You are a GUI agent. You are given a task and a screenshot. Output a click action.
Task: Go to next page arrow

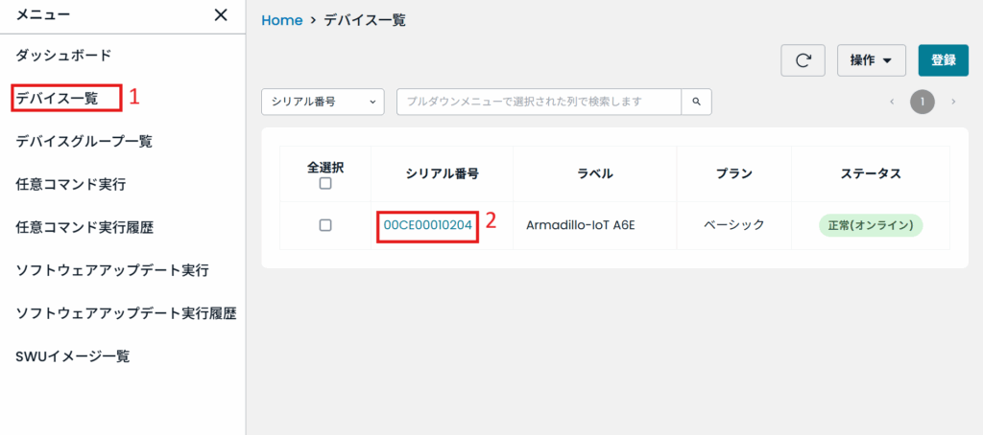pyautogui.click(x=953, y=102)
